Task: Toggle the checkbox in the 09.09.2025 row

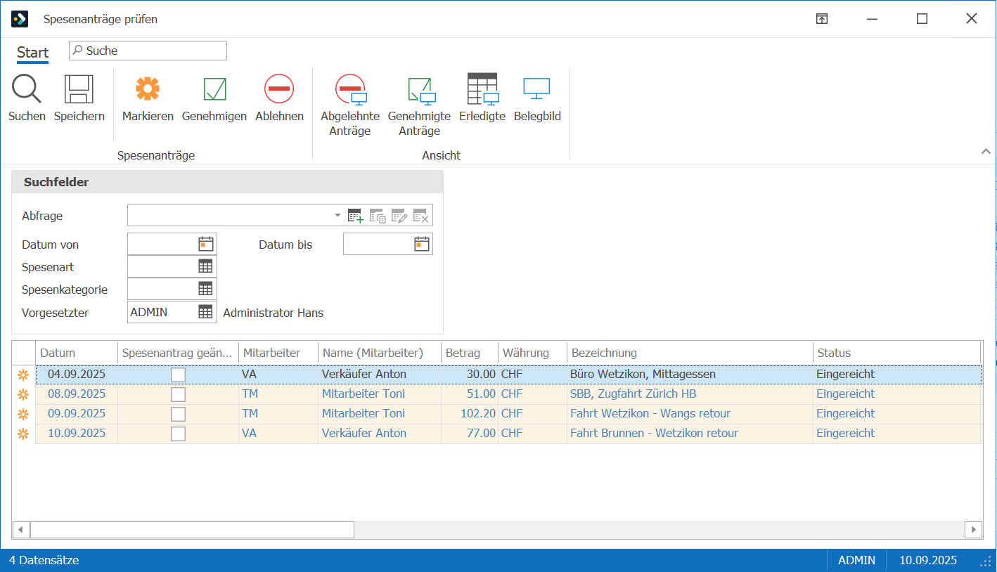Action: pos(179,414)
